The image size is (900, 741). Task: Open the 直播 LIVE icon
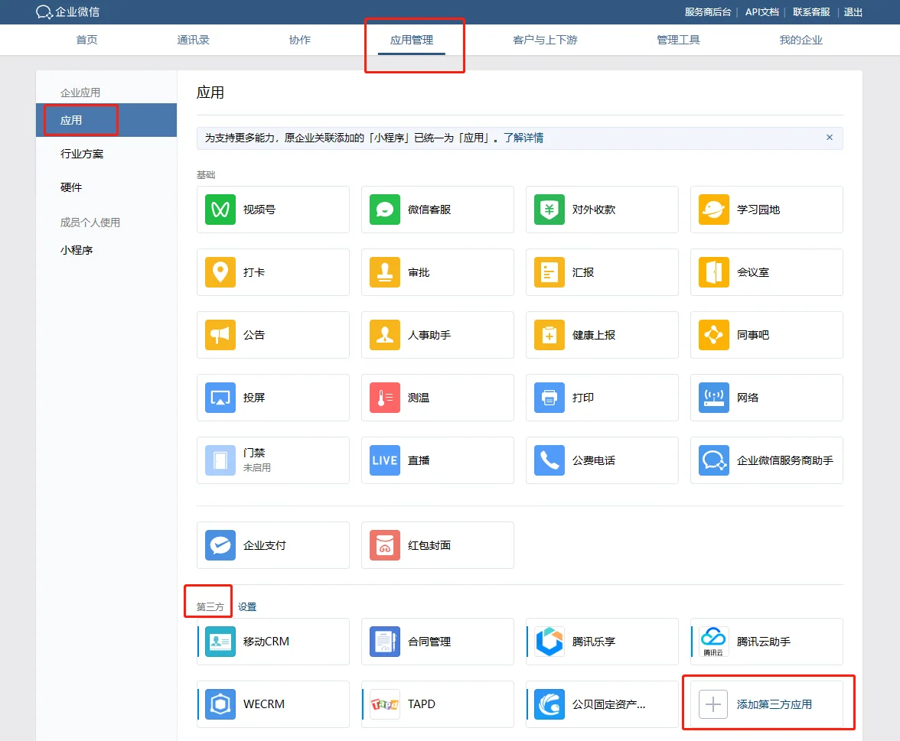[x=384, y=460]
